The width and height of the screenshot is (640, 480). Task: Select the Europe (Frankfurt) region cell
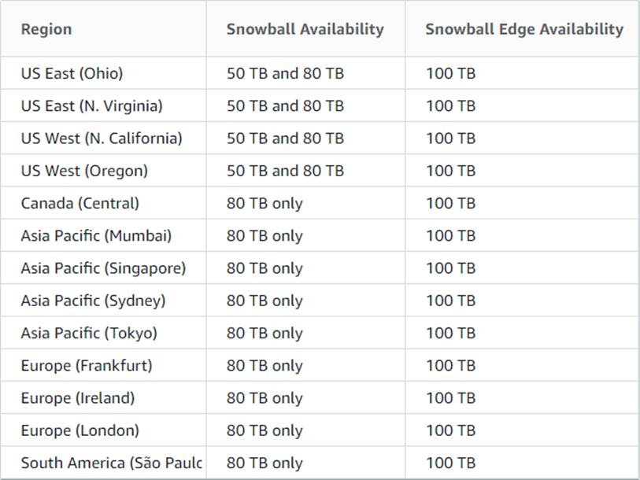(87, 365)
